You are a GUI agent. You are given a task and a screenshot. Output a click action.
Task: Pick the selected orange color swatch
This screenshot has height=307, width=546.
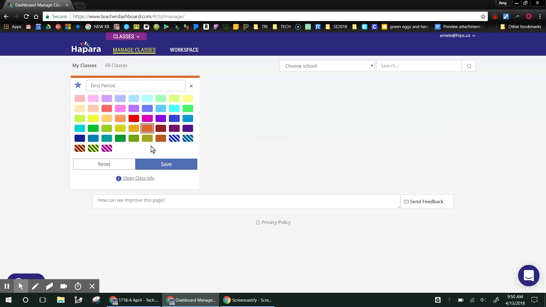pos(147,128)
